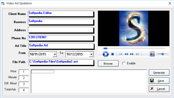Toggle mute on the video player
Screen dimensions: 174x98
click(x=152, y=54)
